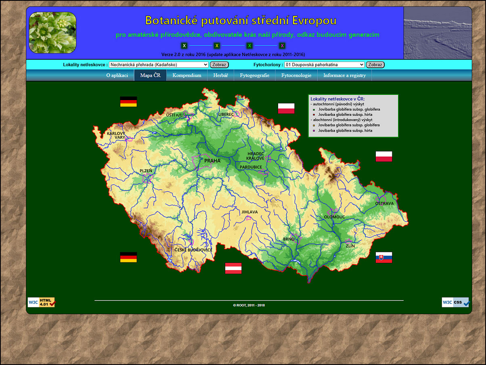Click the Polish flag next to the legend
The image size is (486, 365).
[x=286, y=108]
